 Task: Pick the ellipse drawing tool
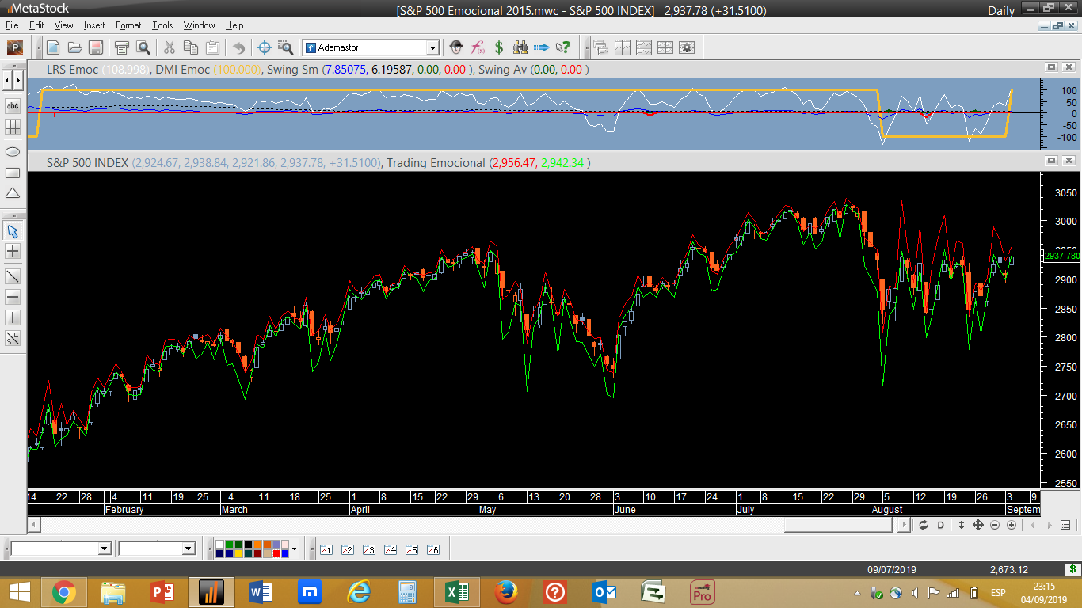pos(13,151)
